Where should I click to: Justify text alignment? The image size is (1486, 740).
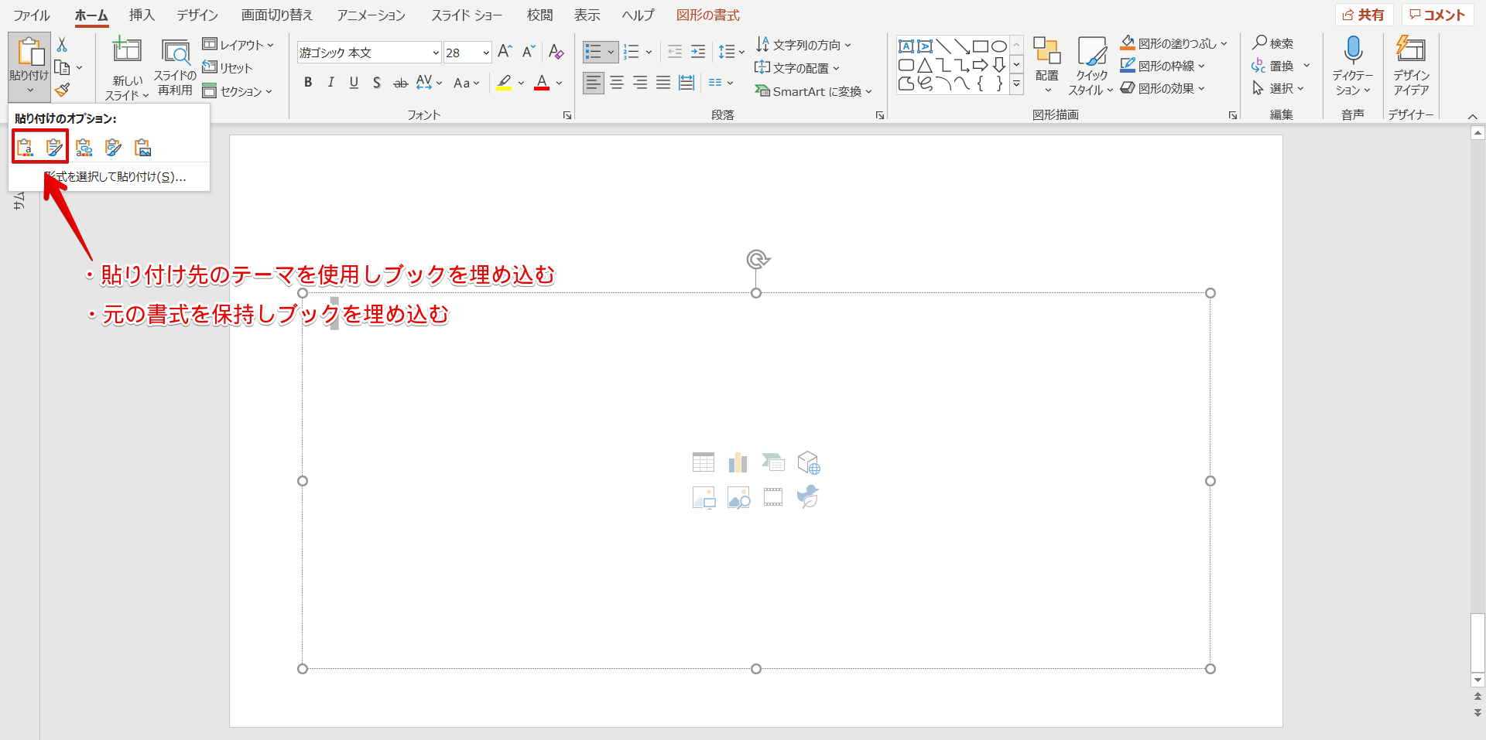coord(663,83)
